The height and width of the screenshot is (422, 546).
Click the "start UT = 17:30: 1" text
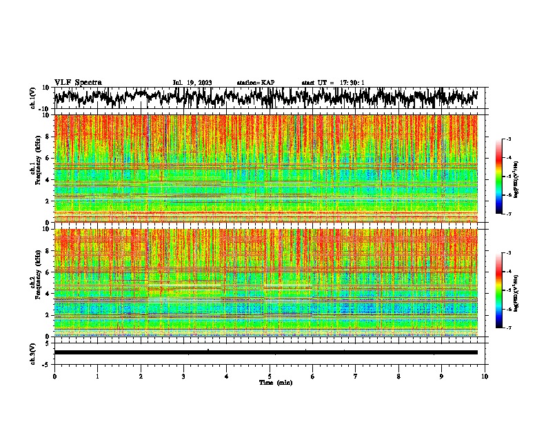point(333,83)
